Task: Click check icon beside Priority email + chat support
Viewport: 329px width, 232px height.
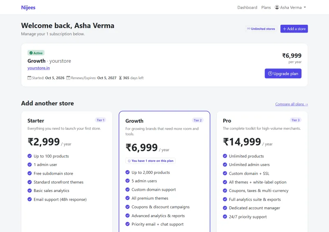Action: pyautogui.click(x=127, y=224)
